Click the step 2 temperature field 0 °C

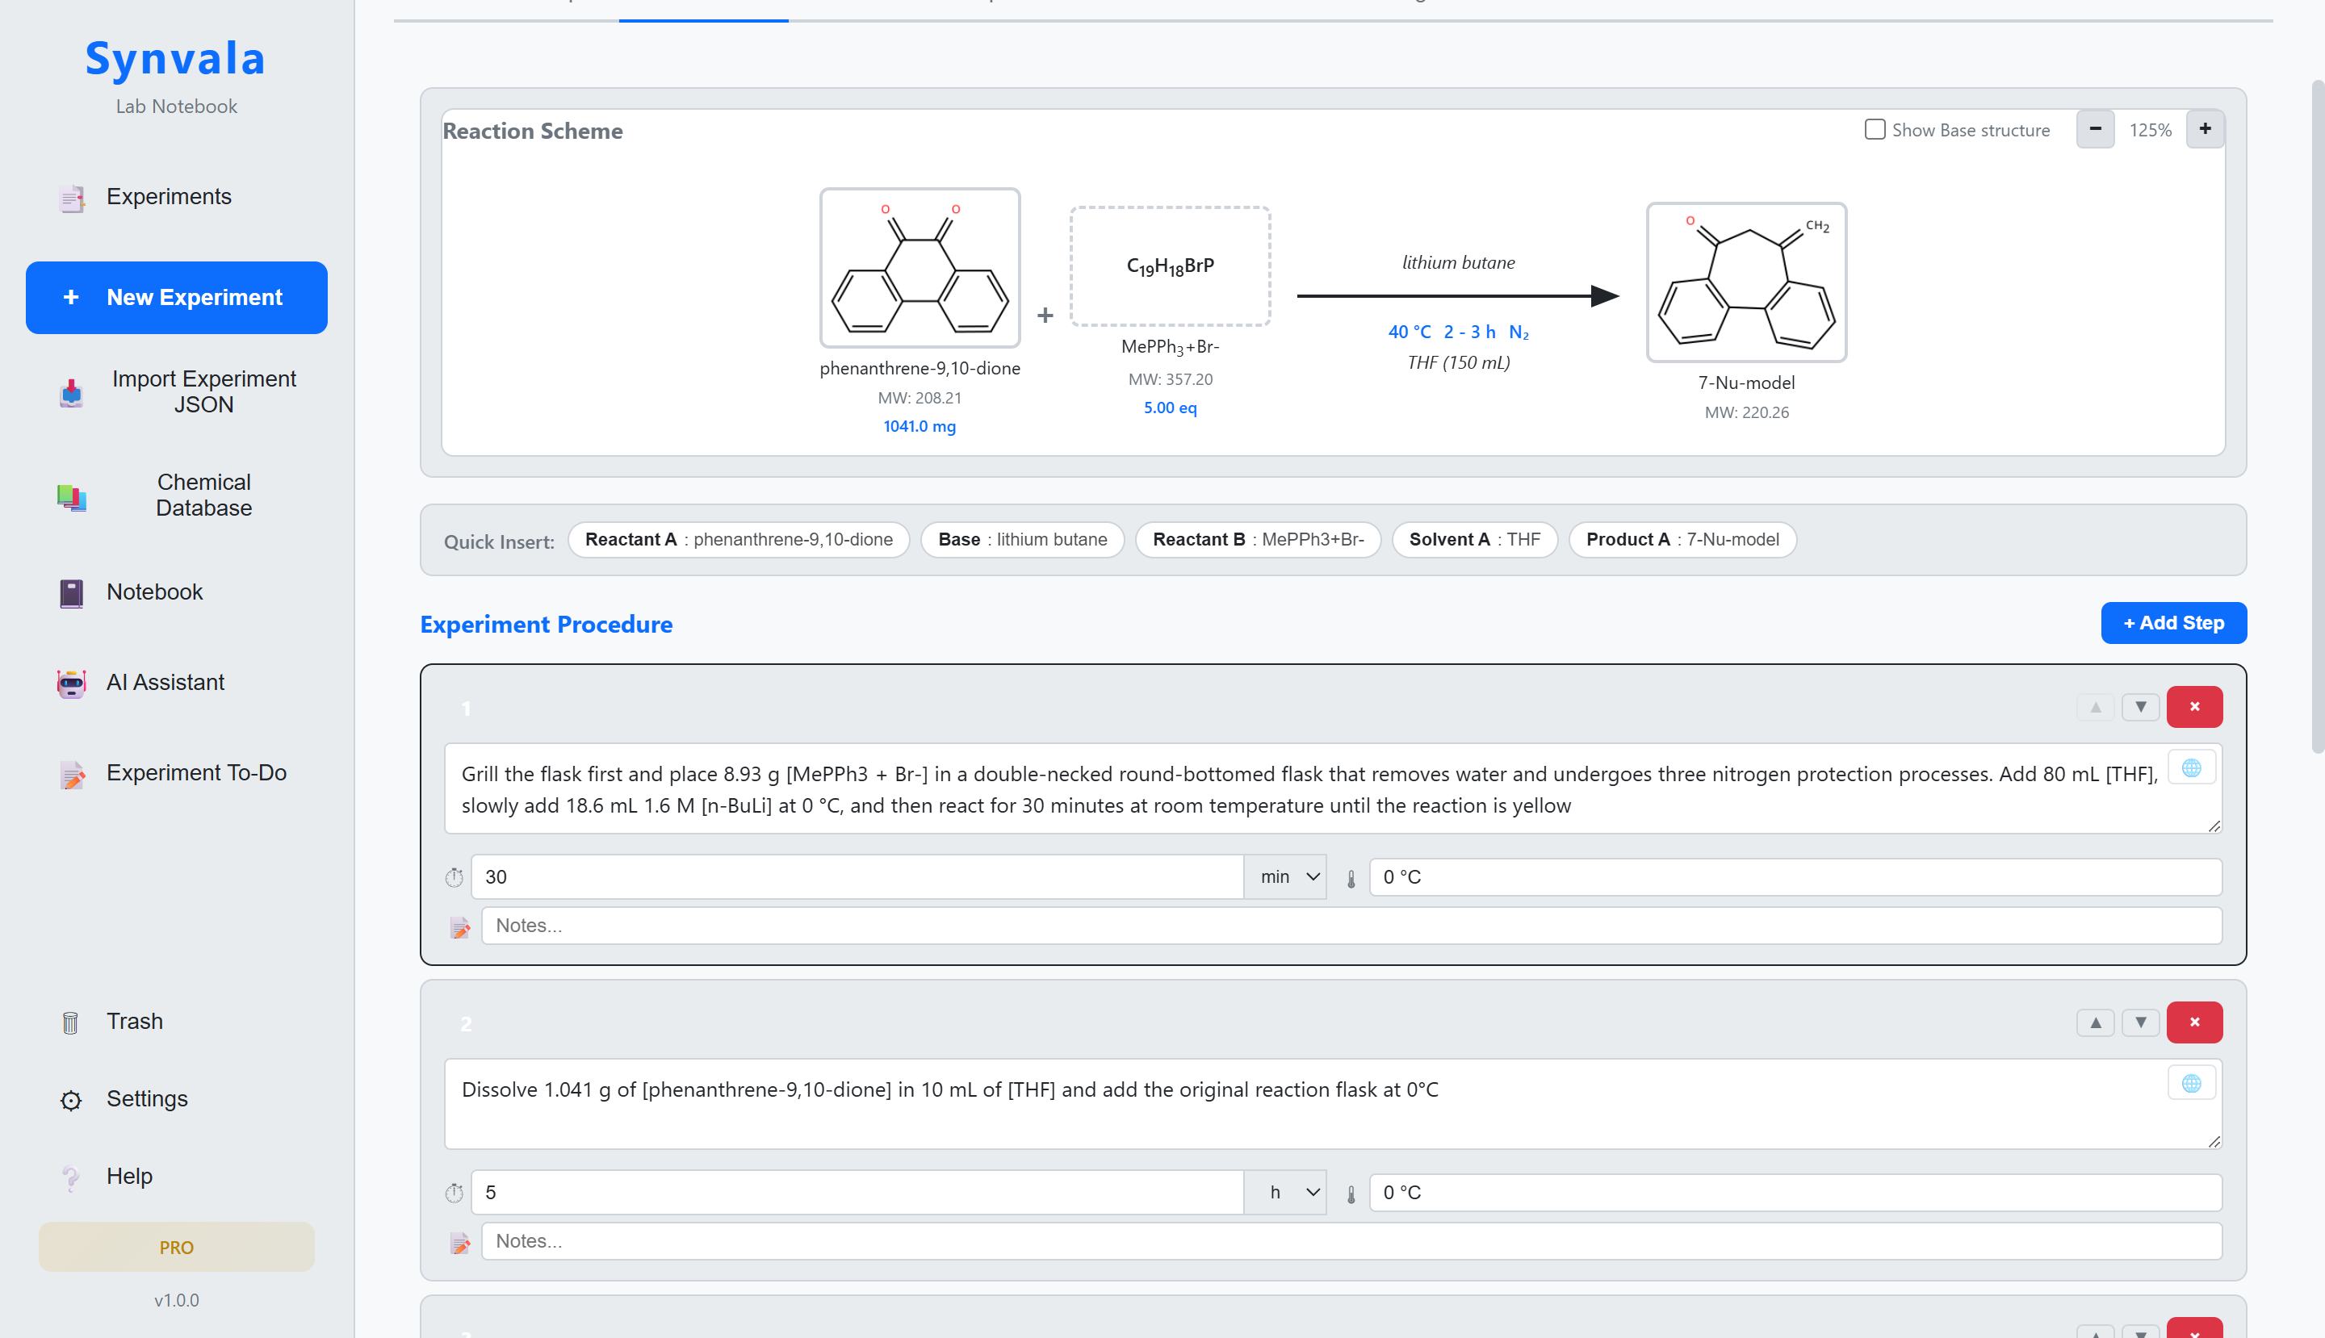coord(1795,1192)
